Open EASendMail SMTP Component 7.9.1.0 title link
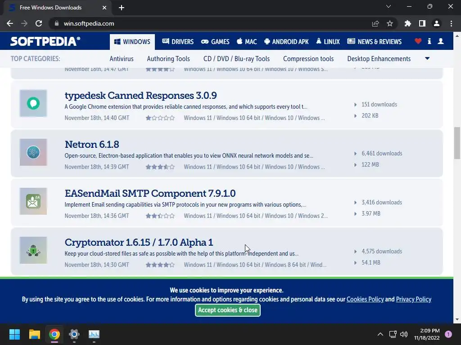The image size is (461, 345). tap(150, 193)
